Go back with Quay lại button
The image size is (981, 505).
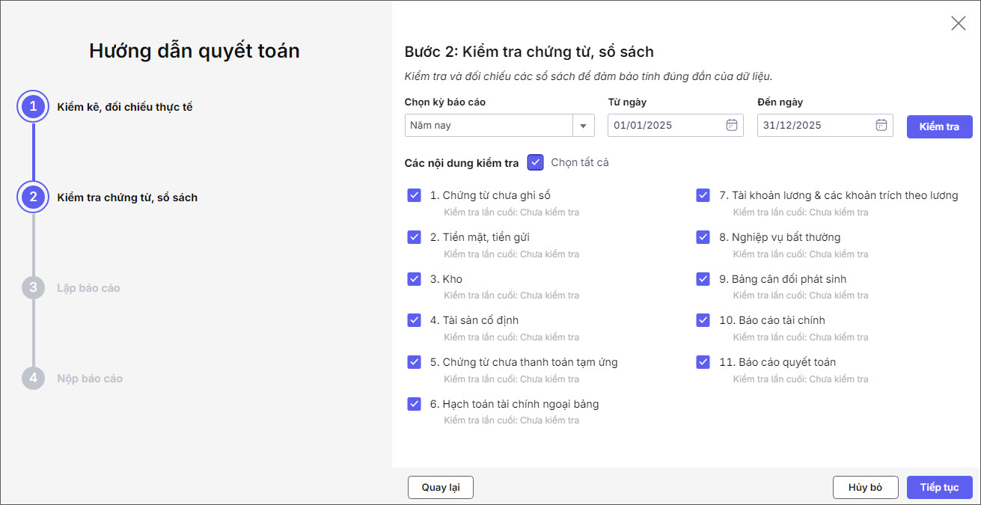pos(441,487)
